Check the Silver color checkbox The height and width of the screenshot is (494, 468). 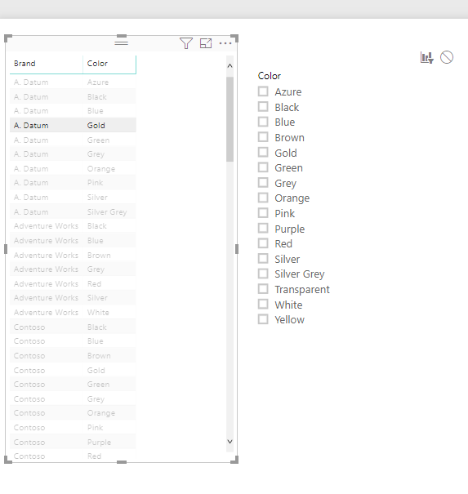(x=263, y=258)
